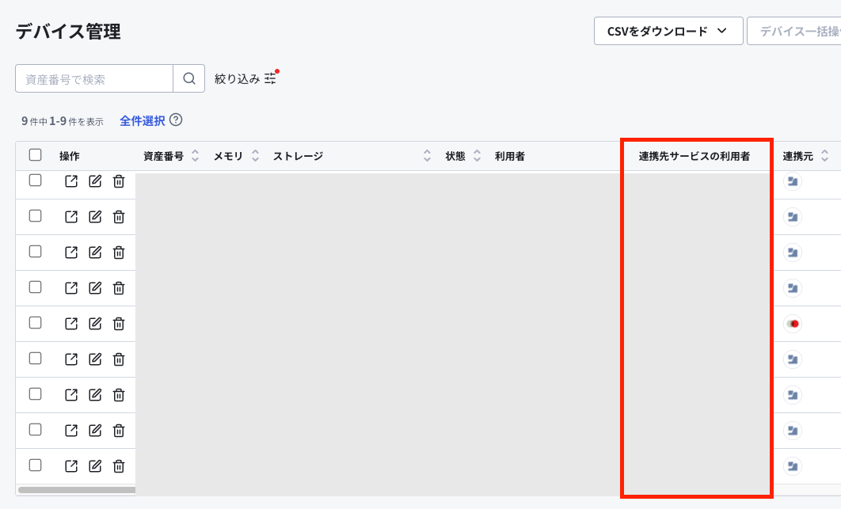This screenshot has width=841, height=509.
Task: Open details of the red-dot source row
Action: pos(71,324)
